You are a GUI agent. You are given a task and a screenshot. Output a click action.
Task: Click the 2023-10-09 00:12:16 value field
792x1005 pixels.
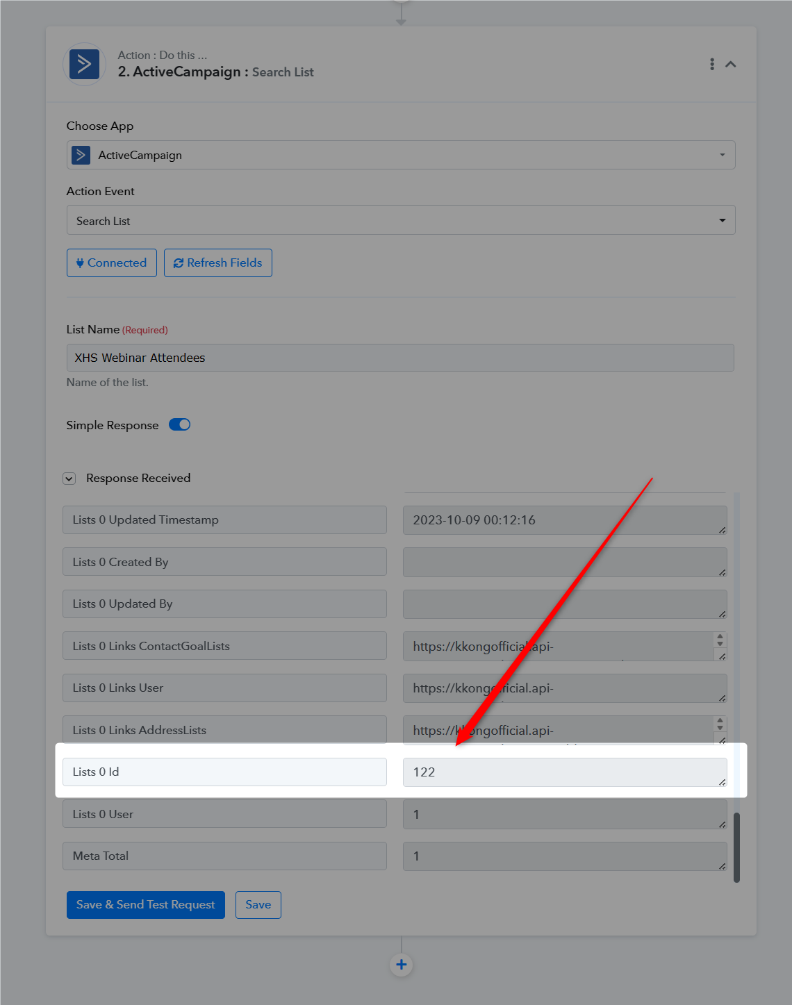tap(565, 520)
